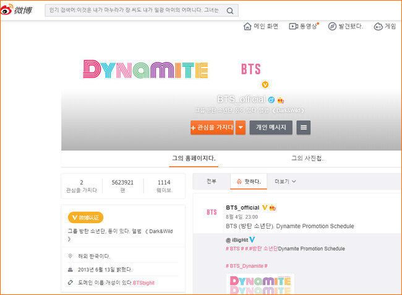Click the Weibo logo
Viewport: 402px width, 295px height.
point(17,10)
